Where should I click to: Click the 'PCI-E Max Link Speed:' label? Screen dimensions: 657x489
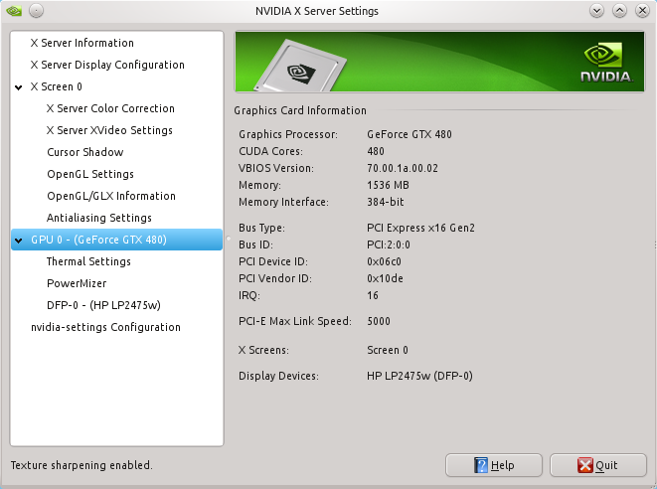tap(294, 321)
